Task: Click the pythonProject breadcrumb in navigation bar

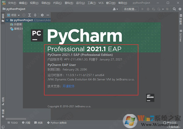Action: (x=14, y=9)
